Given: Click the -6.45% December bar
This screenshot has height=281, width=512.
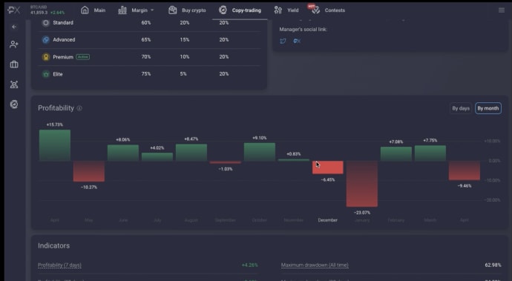Looking at the screenshot, I should coord(328,167).
